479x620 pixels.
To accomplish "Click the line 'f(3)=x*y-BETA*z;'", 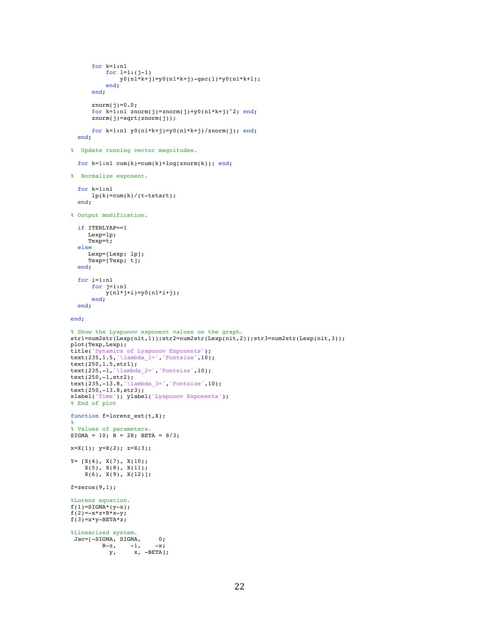I will 99,520.
